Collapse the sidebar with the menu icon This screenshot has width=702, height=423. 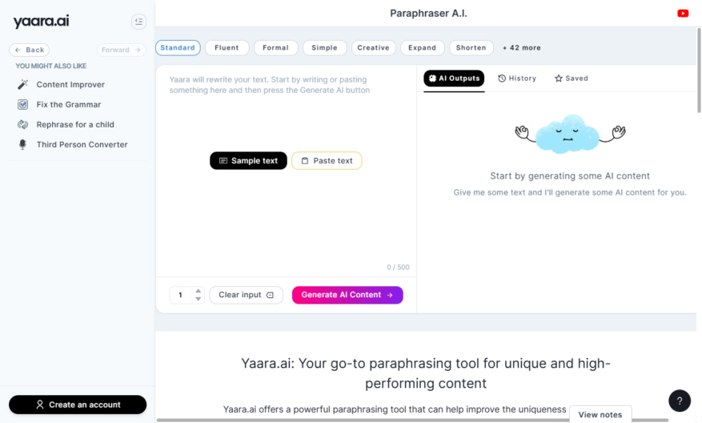click(x=138, y=22)
